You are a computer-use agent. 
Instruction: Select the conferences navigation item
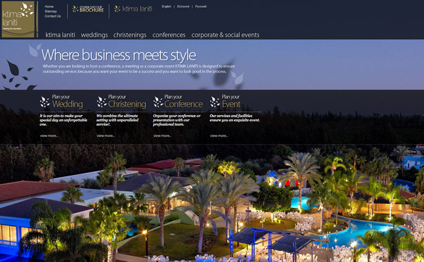coord(169,35)
